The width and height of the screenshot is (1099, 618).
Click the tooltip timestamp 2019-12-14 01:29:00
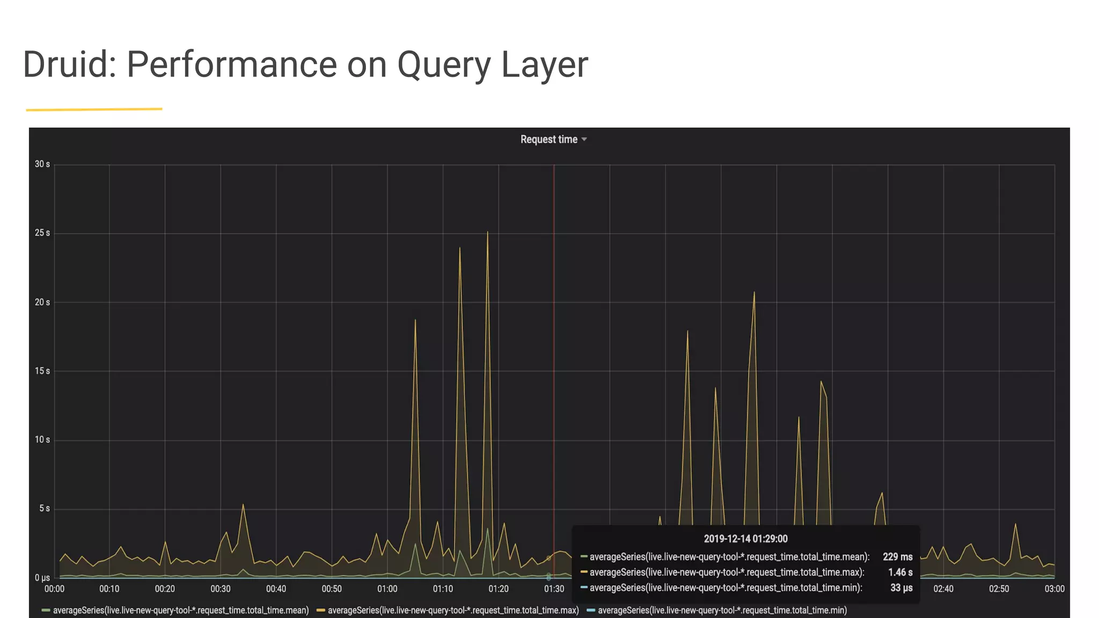pyautogui.click(x=745, y=539)
